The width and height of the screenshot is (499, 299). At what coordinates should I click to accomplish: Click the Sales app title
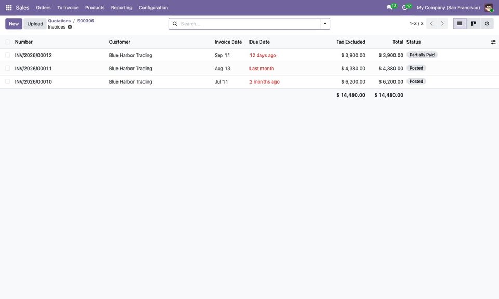tap(22, 8)
